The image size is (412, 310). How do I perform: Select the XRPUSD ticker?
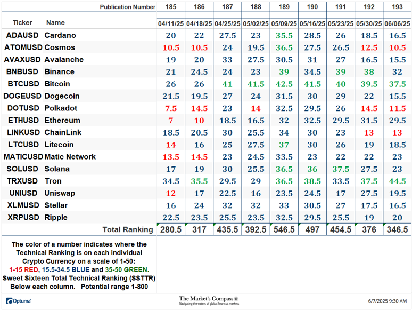coord(23,217)
